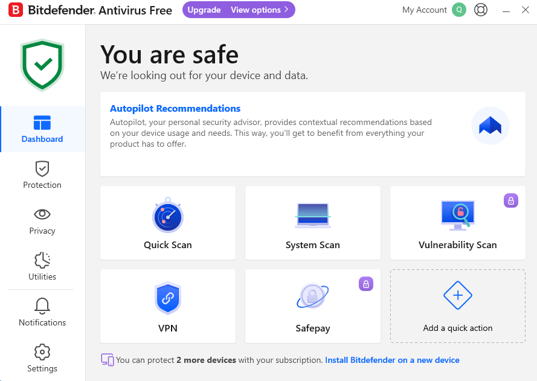The image size is (537, 381).
Task: Click the lock badge on Vulnerability Scan
Action: [511, 201]
